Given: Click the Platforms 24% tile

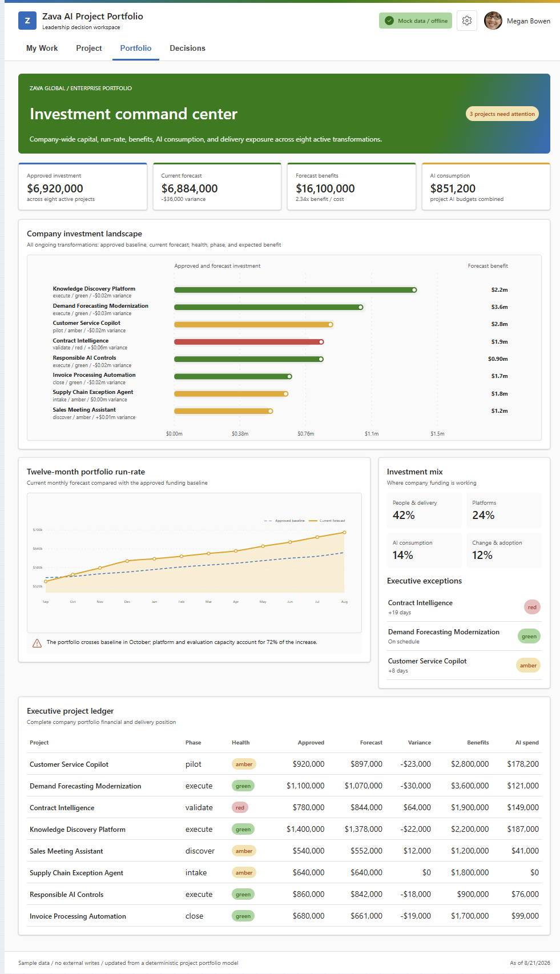Looking at the screenshot, I should [504, 510].
